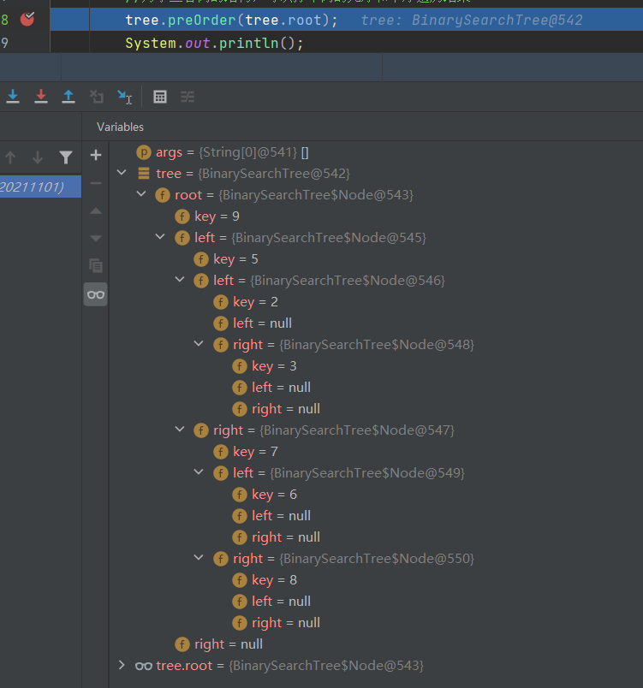Viewport: 643px width, 688px height.
Task: Collapse the root Node@543 entry
Action: [141, 194]
